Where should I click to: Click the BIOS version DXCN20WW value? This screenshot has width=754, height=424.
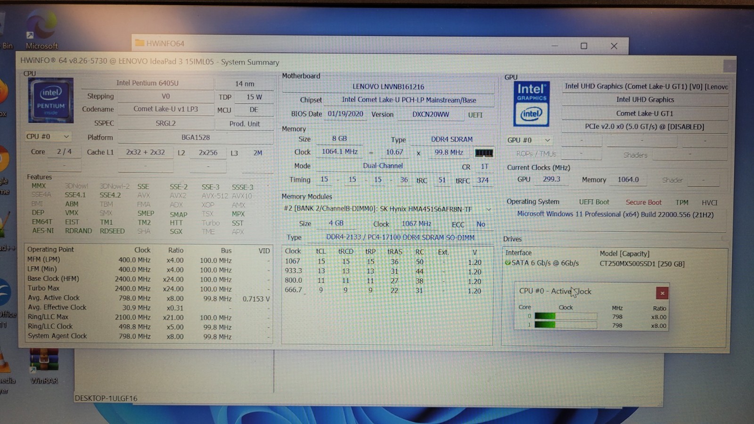[431, 114]
